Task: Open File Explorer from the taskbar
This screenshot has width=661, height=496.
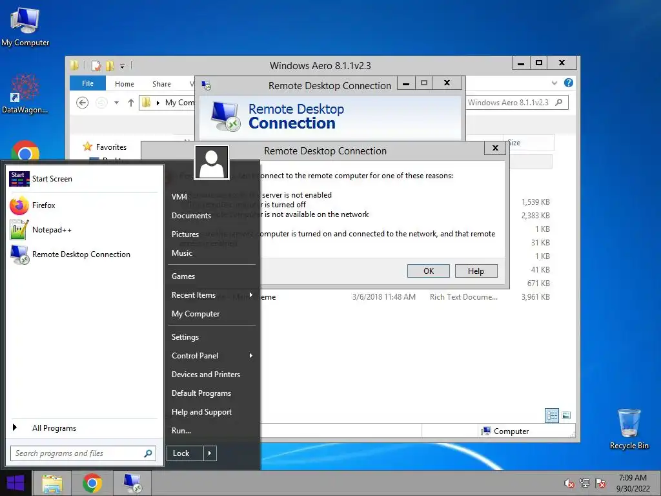Action: tap(52, 483)
